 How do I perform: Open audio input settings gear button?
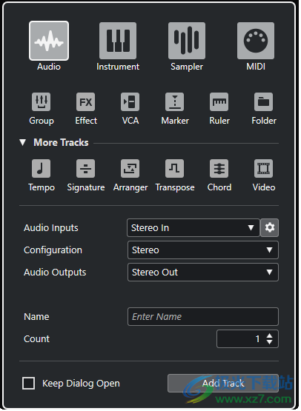(x=270, y=227)
